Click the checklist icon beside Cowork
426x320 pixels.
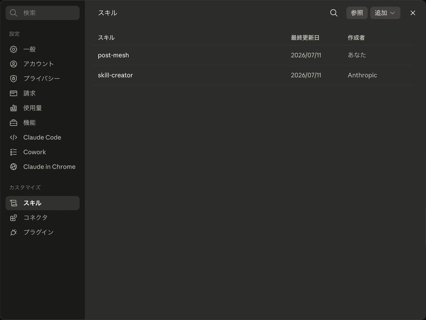tap(14, 152)
